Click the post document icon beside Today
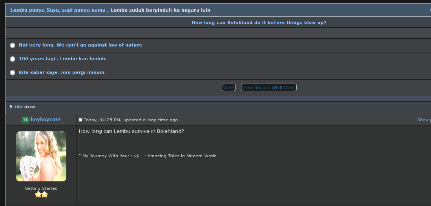The height and width of the screenshot is (206, 431). (x=80, y=120)
